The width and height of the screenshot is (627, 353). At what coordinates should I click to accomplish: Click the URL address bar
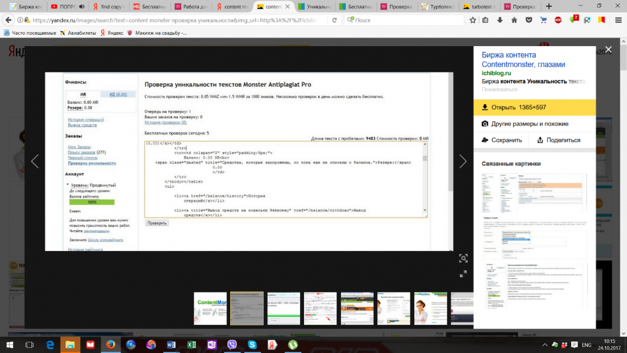tap(176, 20)
